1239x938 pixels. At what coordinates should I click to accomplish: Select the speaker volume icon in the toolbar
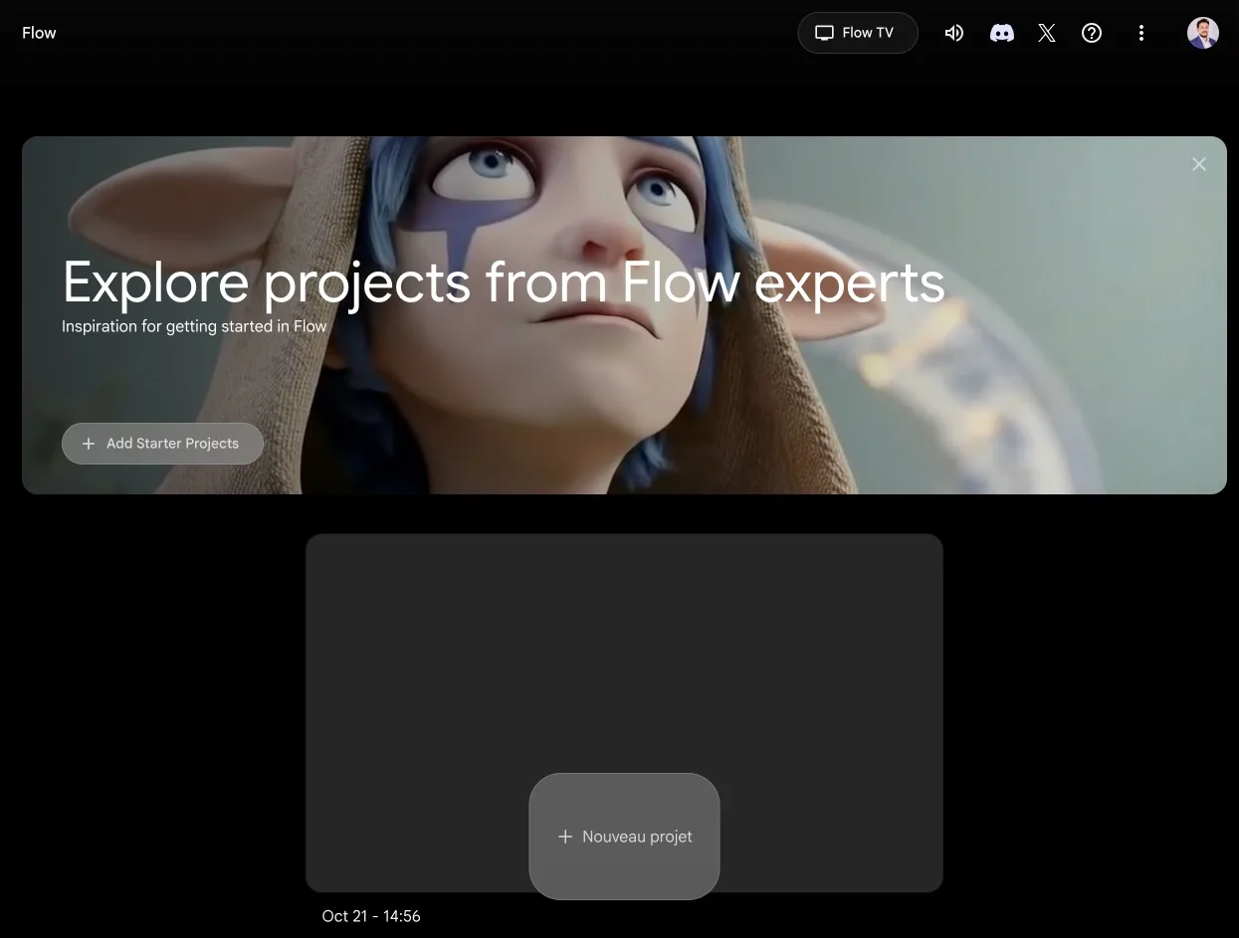953,33
